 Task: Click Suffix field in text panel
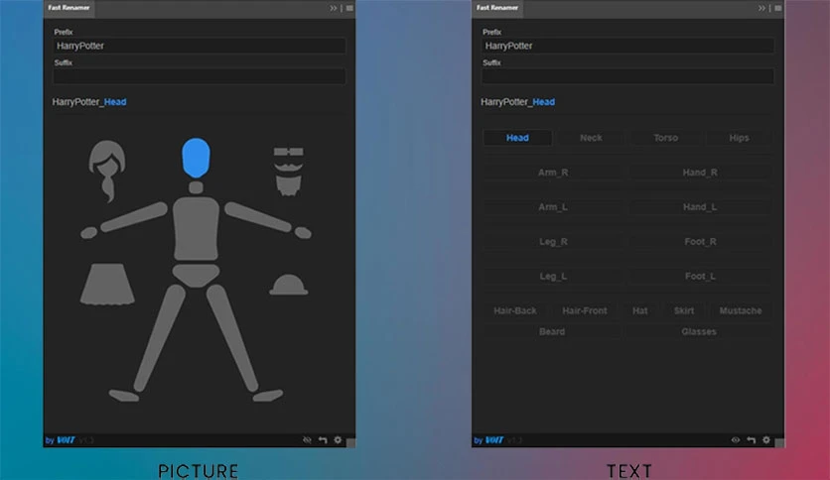(x=627, y=76)
